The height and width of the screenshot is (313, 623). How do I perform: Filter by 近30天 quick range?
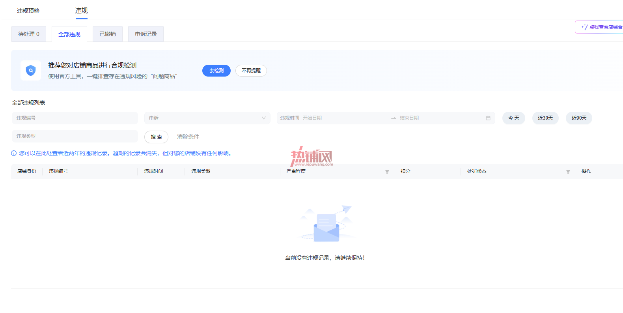(x=545, y=118)
